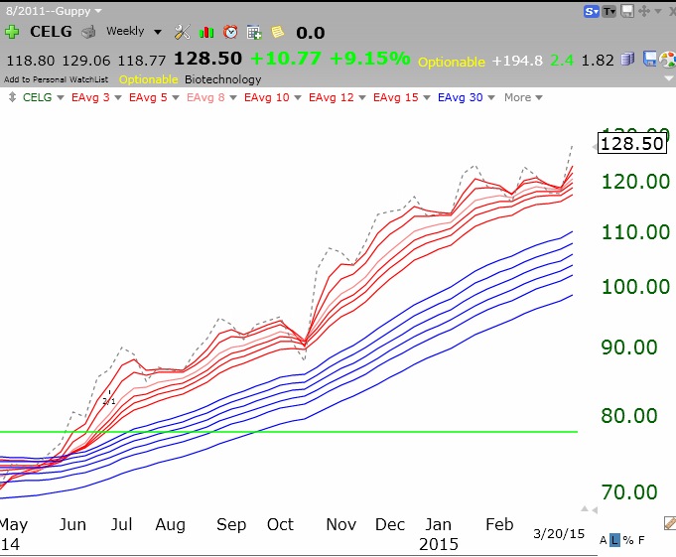This screenshot has width=676, height=557.
Task: Click the printer icon beside CELG
Action: coord(88,33)
